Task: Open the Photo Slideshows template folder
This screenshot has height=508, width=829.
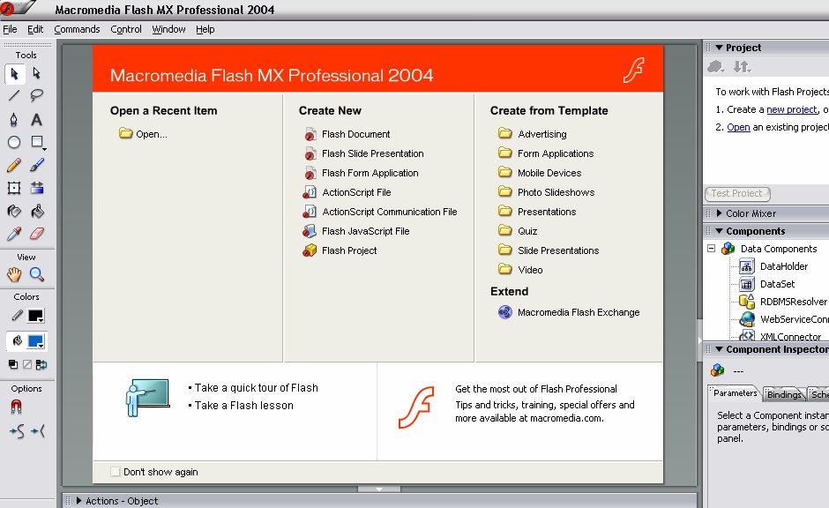Action: point(546,192)
